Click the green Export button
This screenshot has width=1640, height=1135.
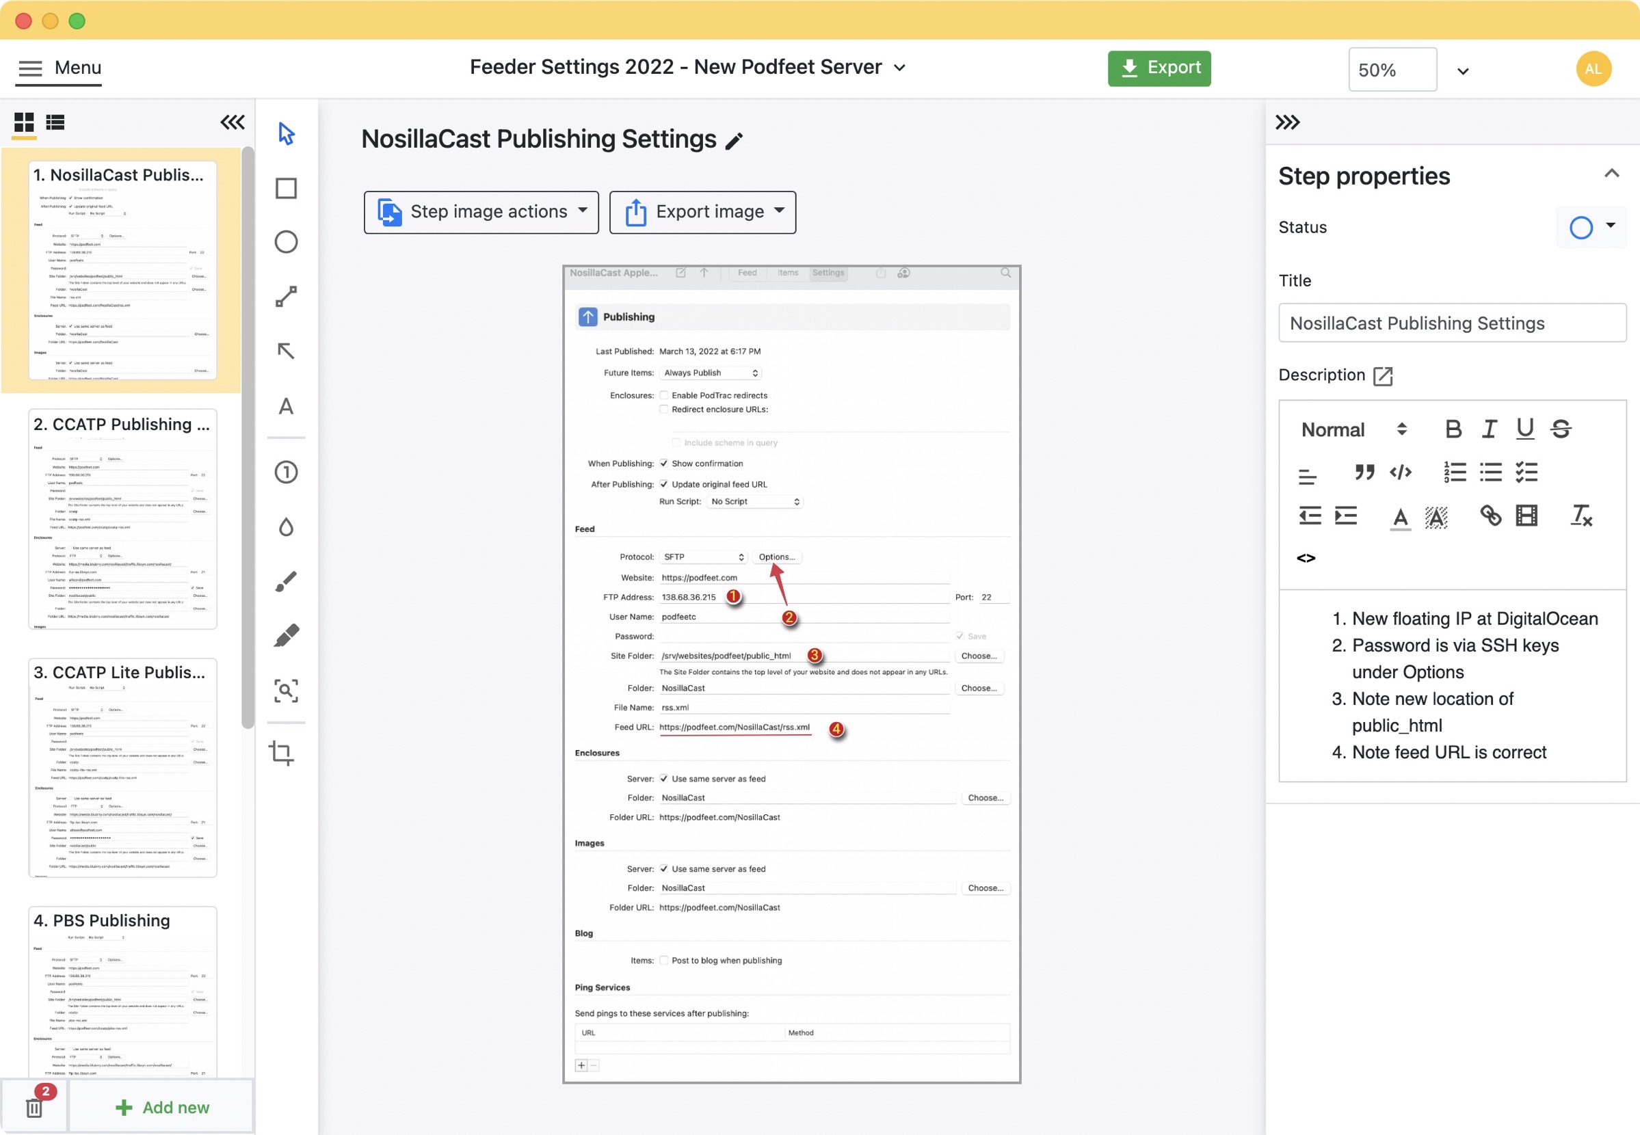pyautogui.click(x=1159, y=68)
